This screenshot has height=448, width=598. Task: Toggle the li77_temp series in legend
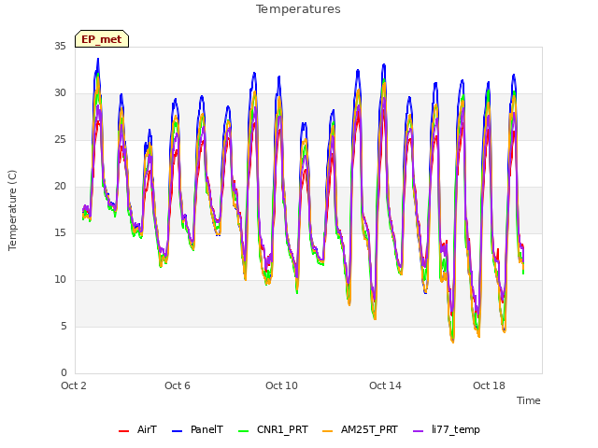pos(447,430)
